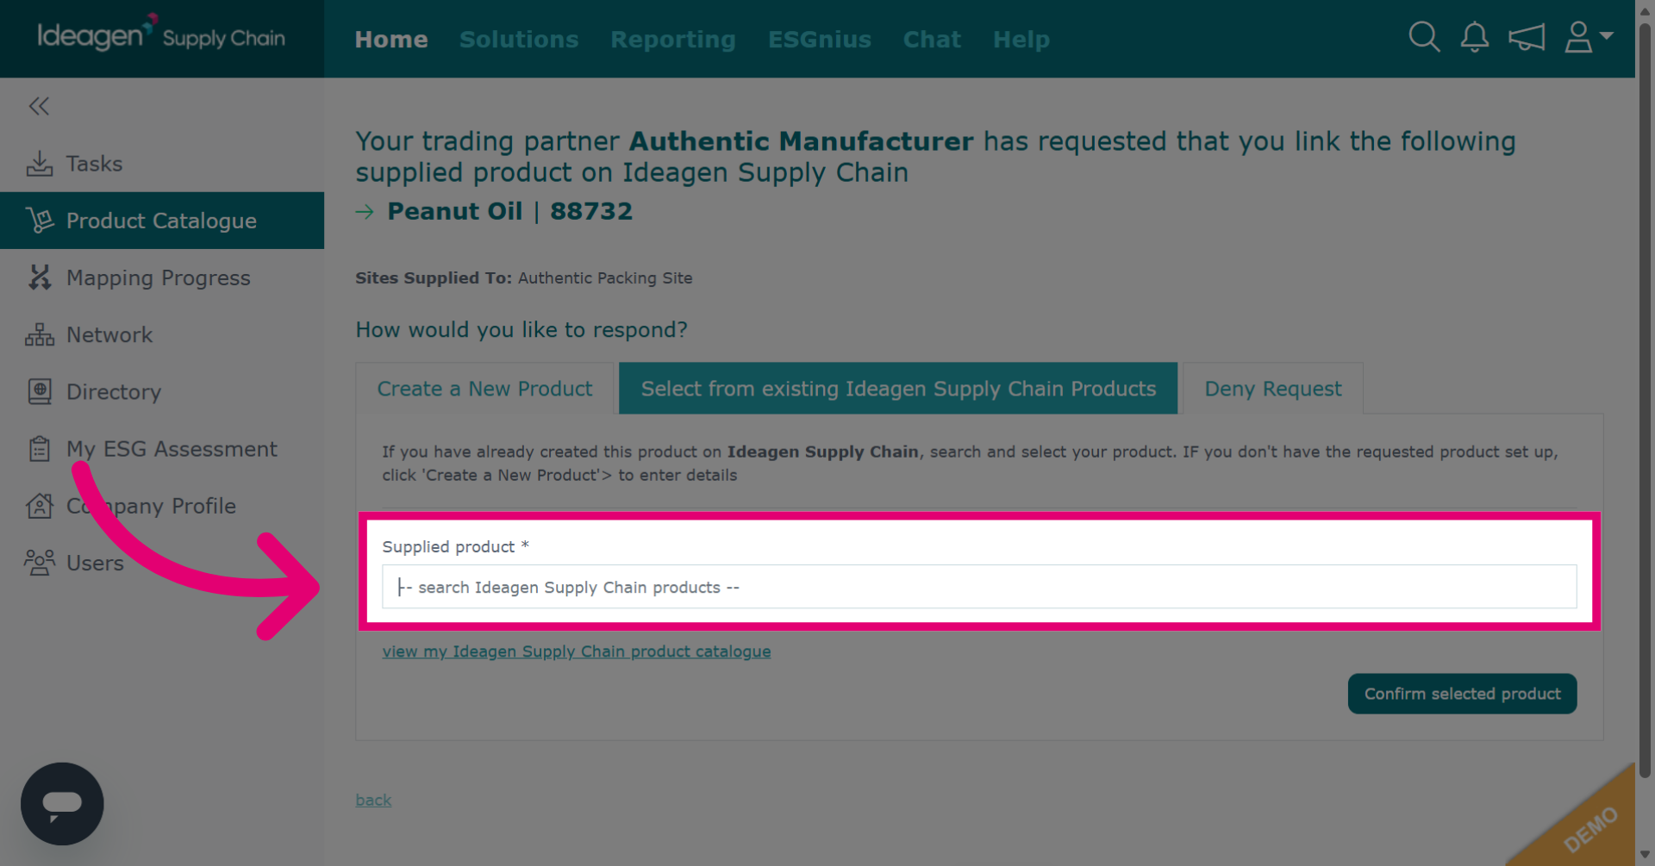Open Directory in the sidebar
The height and width of the screenshot is (866, 1655).
point(162,391)
